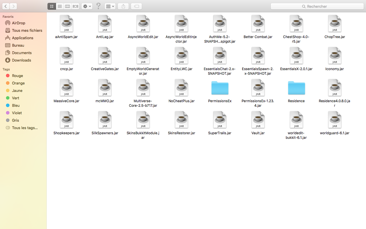Viewport: 366px width, 229px height.
Task: Select the AntiLag.jar file icon
Action: pos(105,23)
